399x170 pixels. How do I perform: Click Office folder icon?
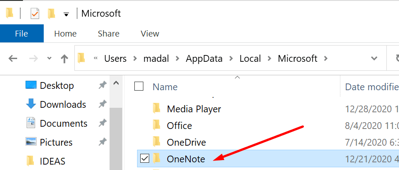(x=156, y=124)
